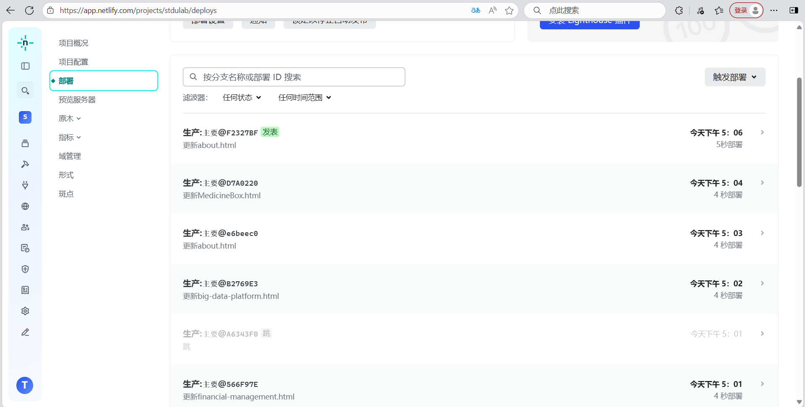
Task: Expand the 指标 submenu
Action: (x=70, y=137)
